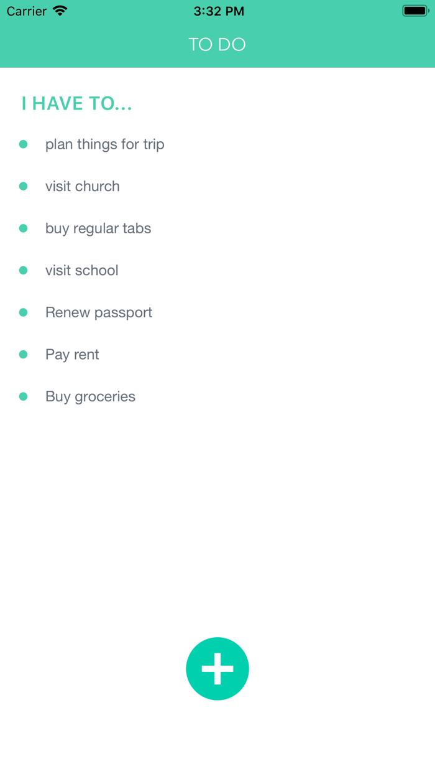Tap the 'TO DO' header title
Viewport: 435px width, 774px height.
217,45
